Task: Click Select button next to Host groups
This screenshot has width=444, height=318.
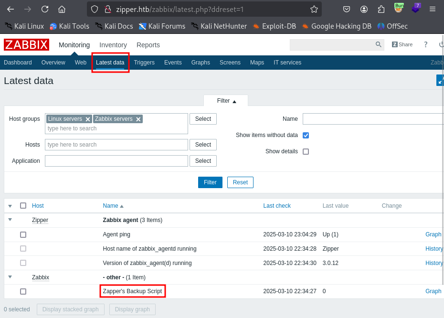Action: [203, 119]
